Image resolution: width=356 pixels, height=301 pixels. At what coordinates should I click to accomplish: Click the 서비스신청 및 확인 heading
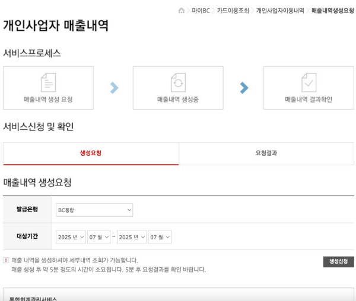tap(38, 127)
